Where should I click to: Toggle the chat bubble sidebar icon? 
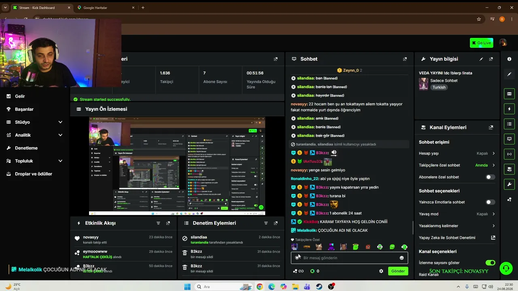point(510,139)
